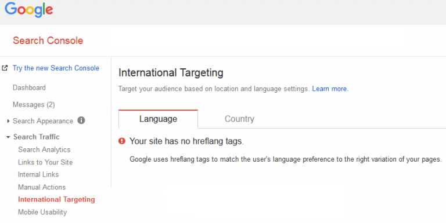Select Search Traffic heading
Viewport: 446px width, 223px height.
click(x=37, y=137)
